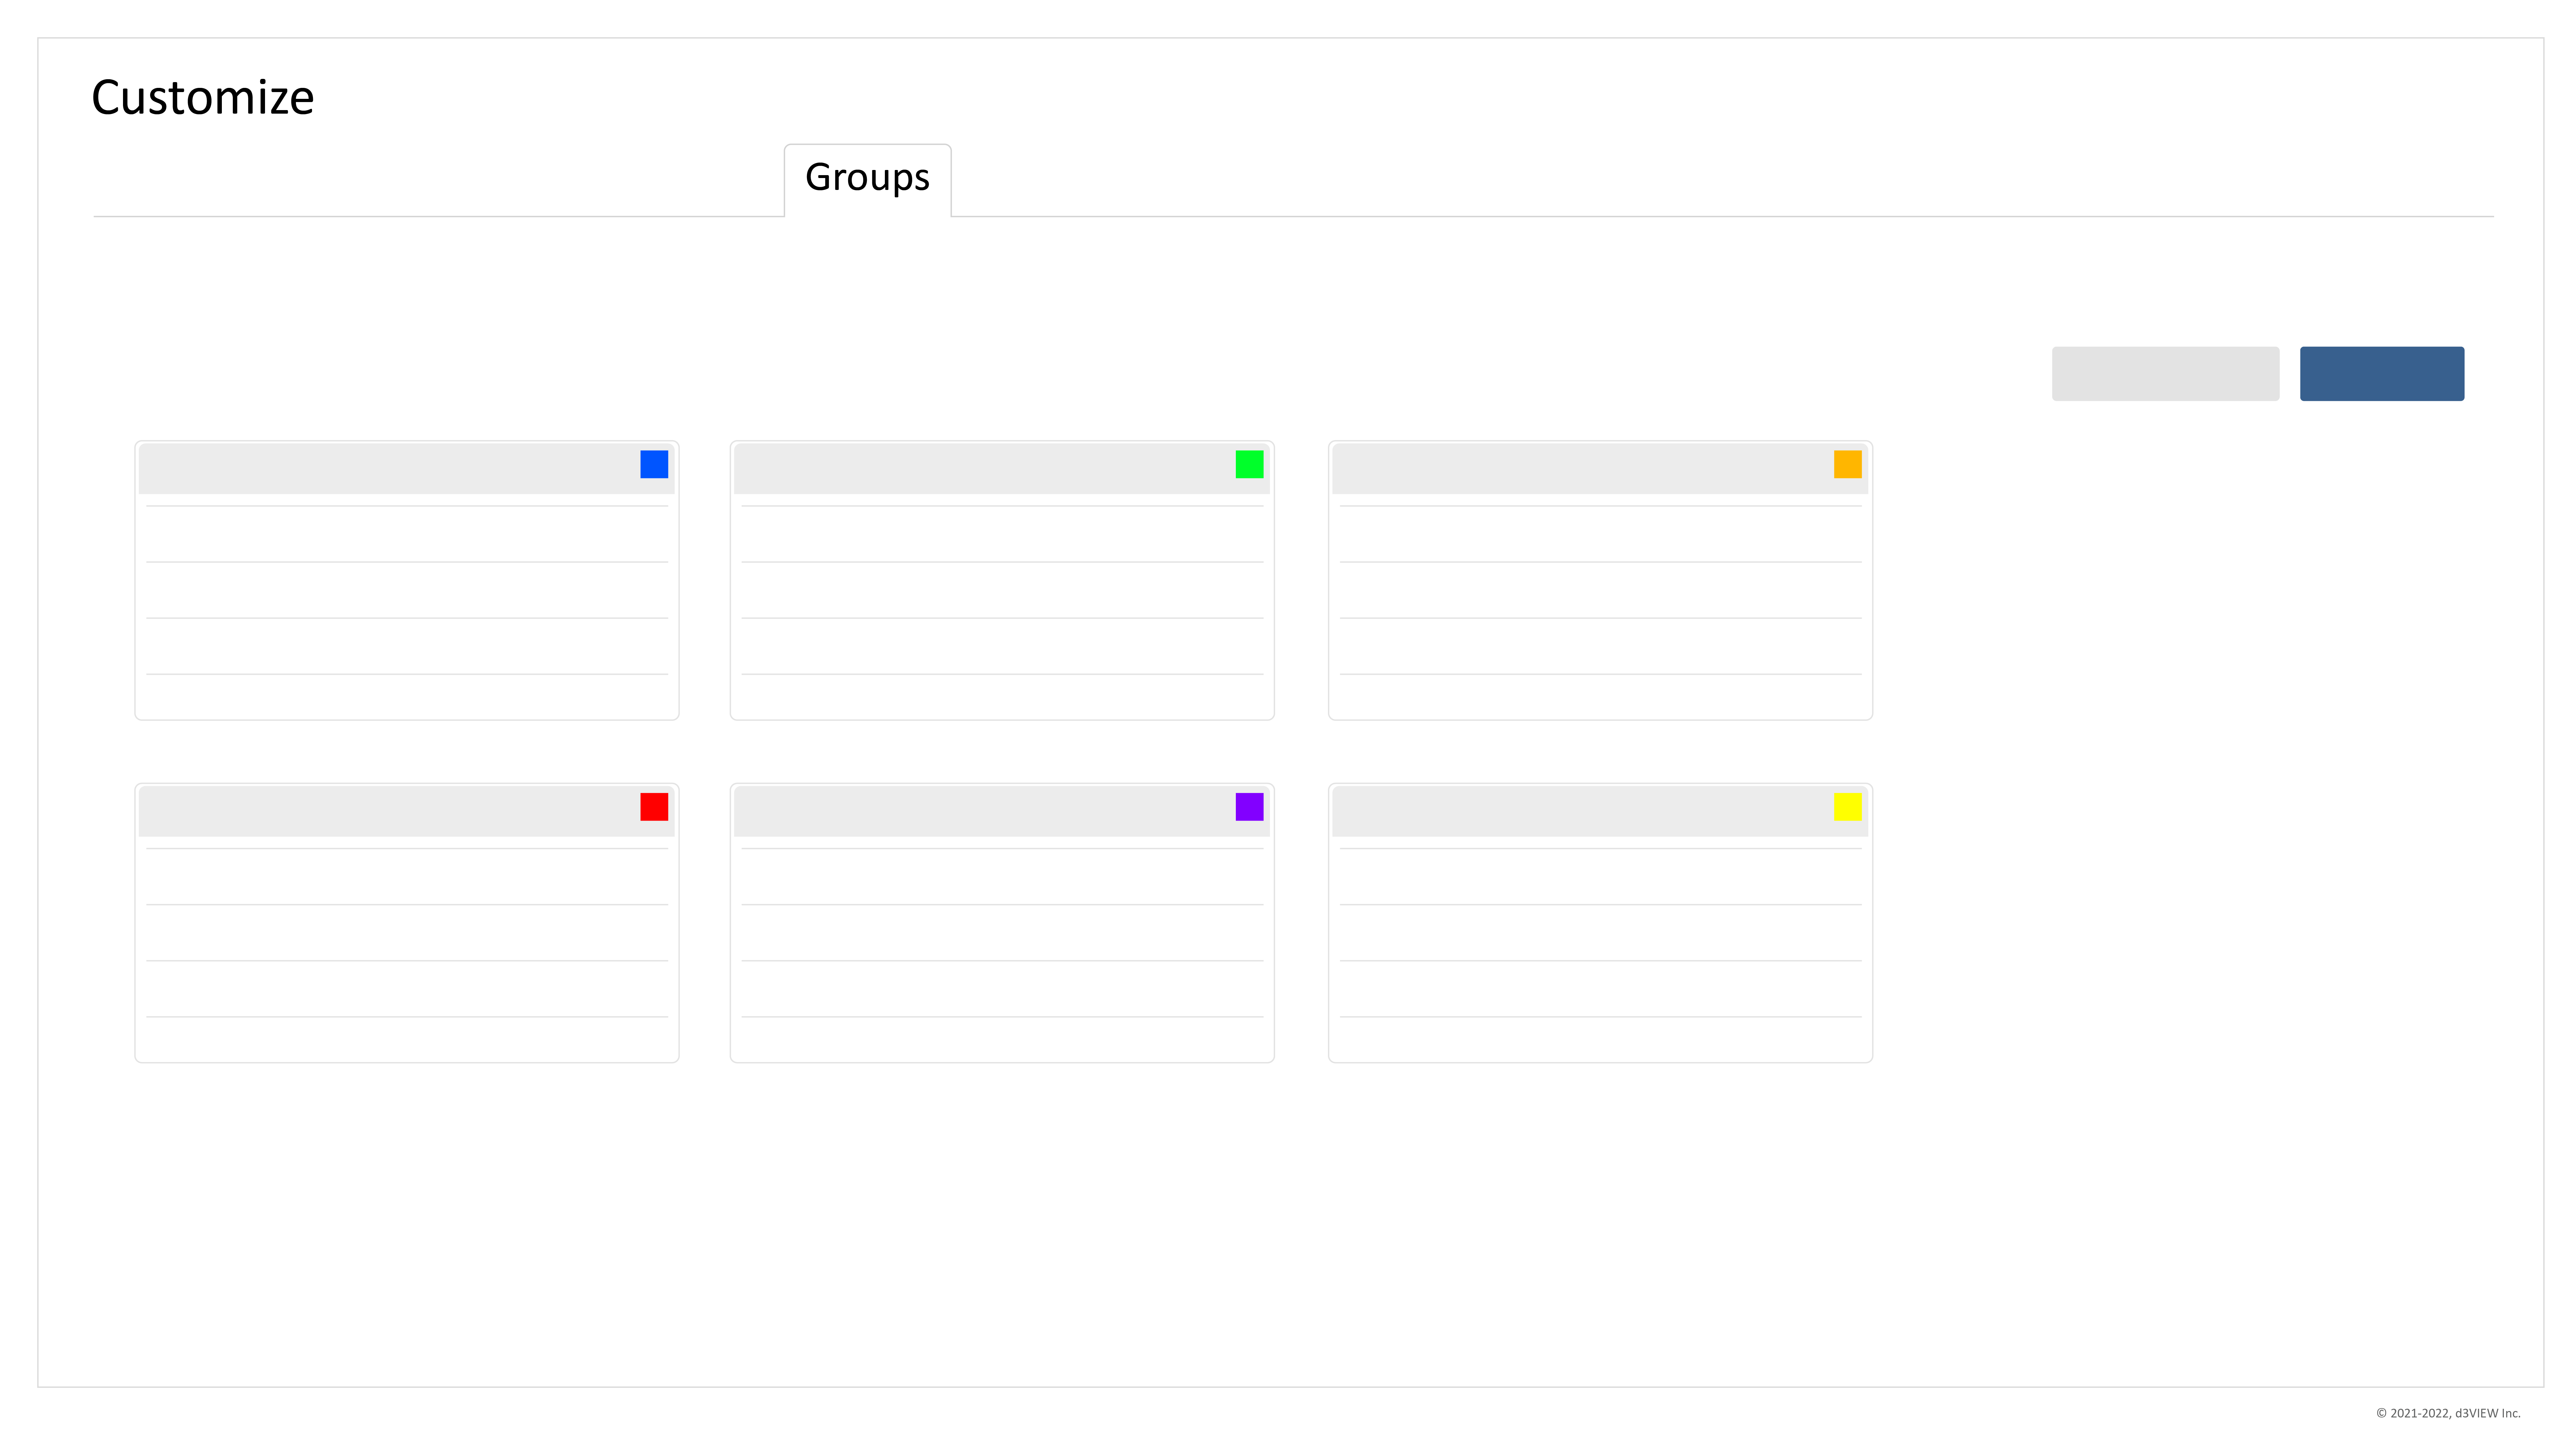Click first row in the blue-swatch card

tap(407, 534)
